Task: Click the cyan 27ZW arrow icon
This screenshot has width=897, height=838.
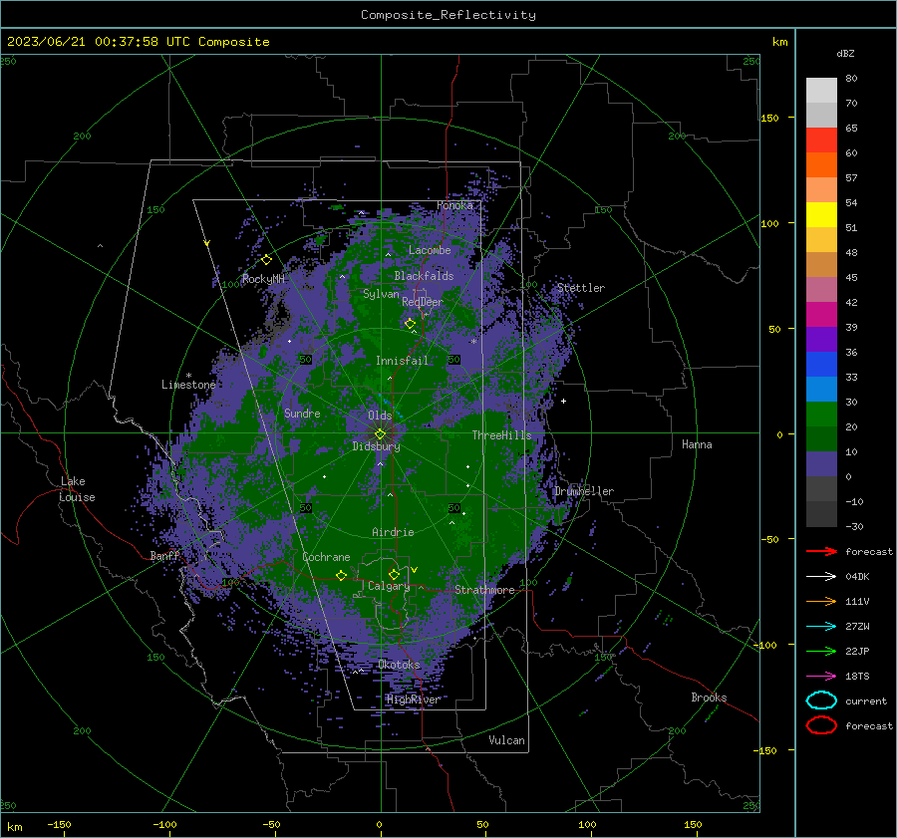Action: (x=821, y=627)
